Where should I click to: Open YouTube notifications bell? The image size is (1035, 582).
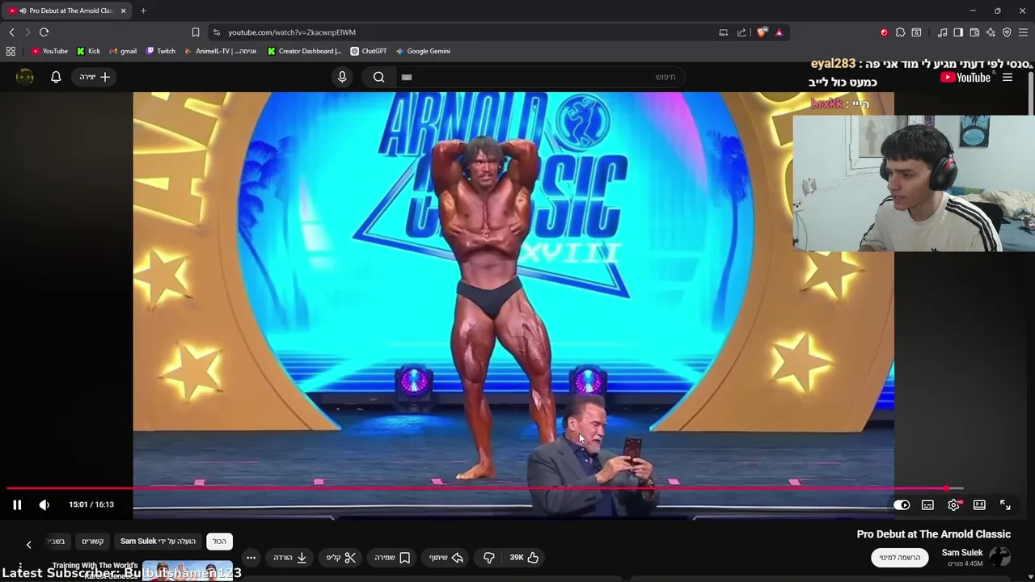(56, 77)
